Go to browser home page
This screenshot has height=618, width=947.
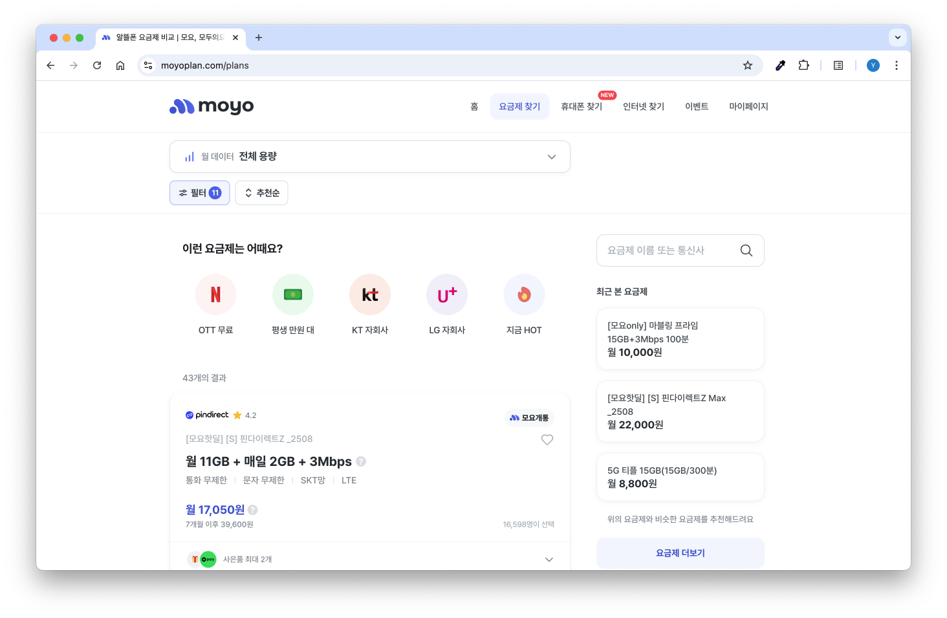click(120, 65)
